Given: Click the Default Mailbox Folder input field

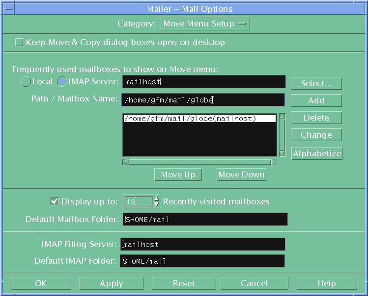Looking at the screenshot, I should tap(205, 219).
